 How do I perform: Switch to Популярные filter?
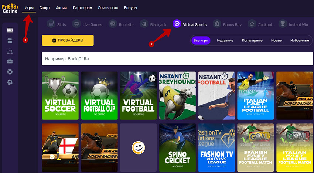pos(252,41)
